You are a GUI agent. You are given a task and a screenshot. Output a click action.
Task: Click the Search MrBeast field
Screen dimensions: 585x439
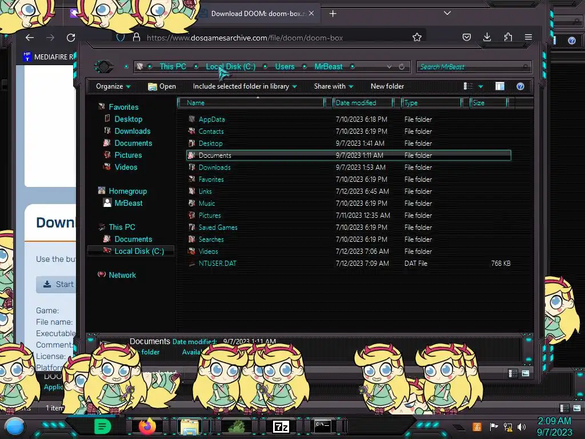coord(474,67)
